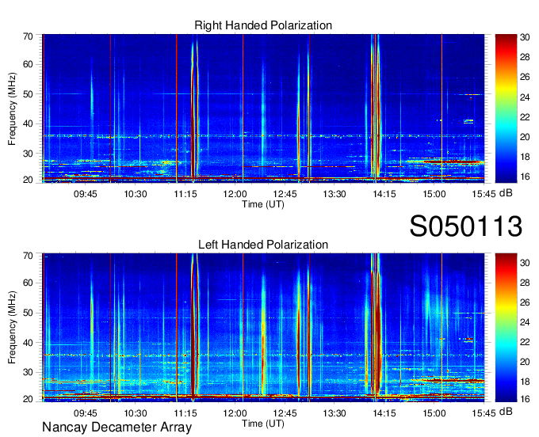The image size is (539, 437).
Task: Click the 24 label on Right Handed color bar
Action: pyautogui.click(x=525, y=97)
